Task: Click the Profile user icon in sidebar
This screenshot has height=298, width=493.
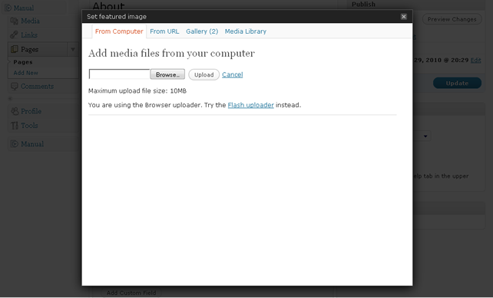Action: tap(15, 111)
